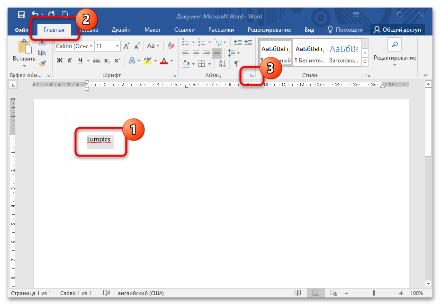Click the Search magnifier icon above Редактирование
The height and width of the screenshot is (305, 440).
[x=394, y=44]
